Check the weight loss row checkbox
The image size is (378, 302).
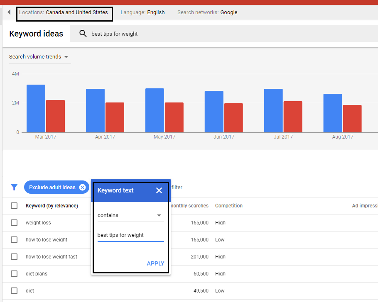pos(14,223)
